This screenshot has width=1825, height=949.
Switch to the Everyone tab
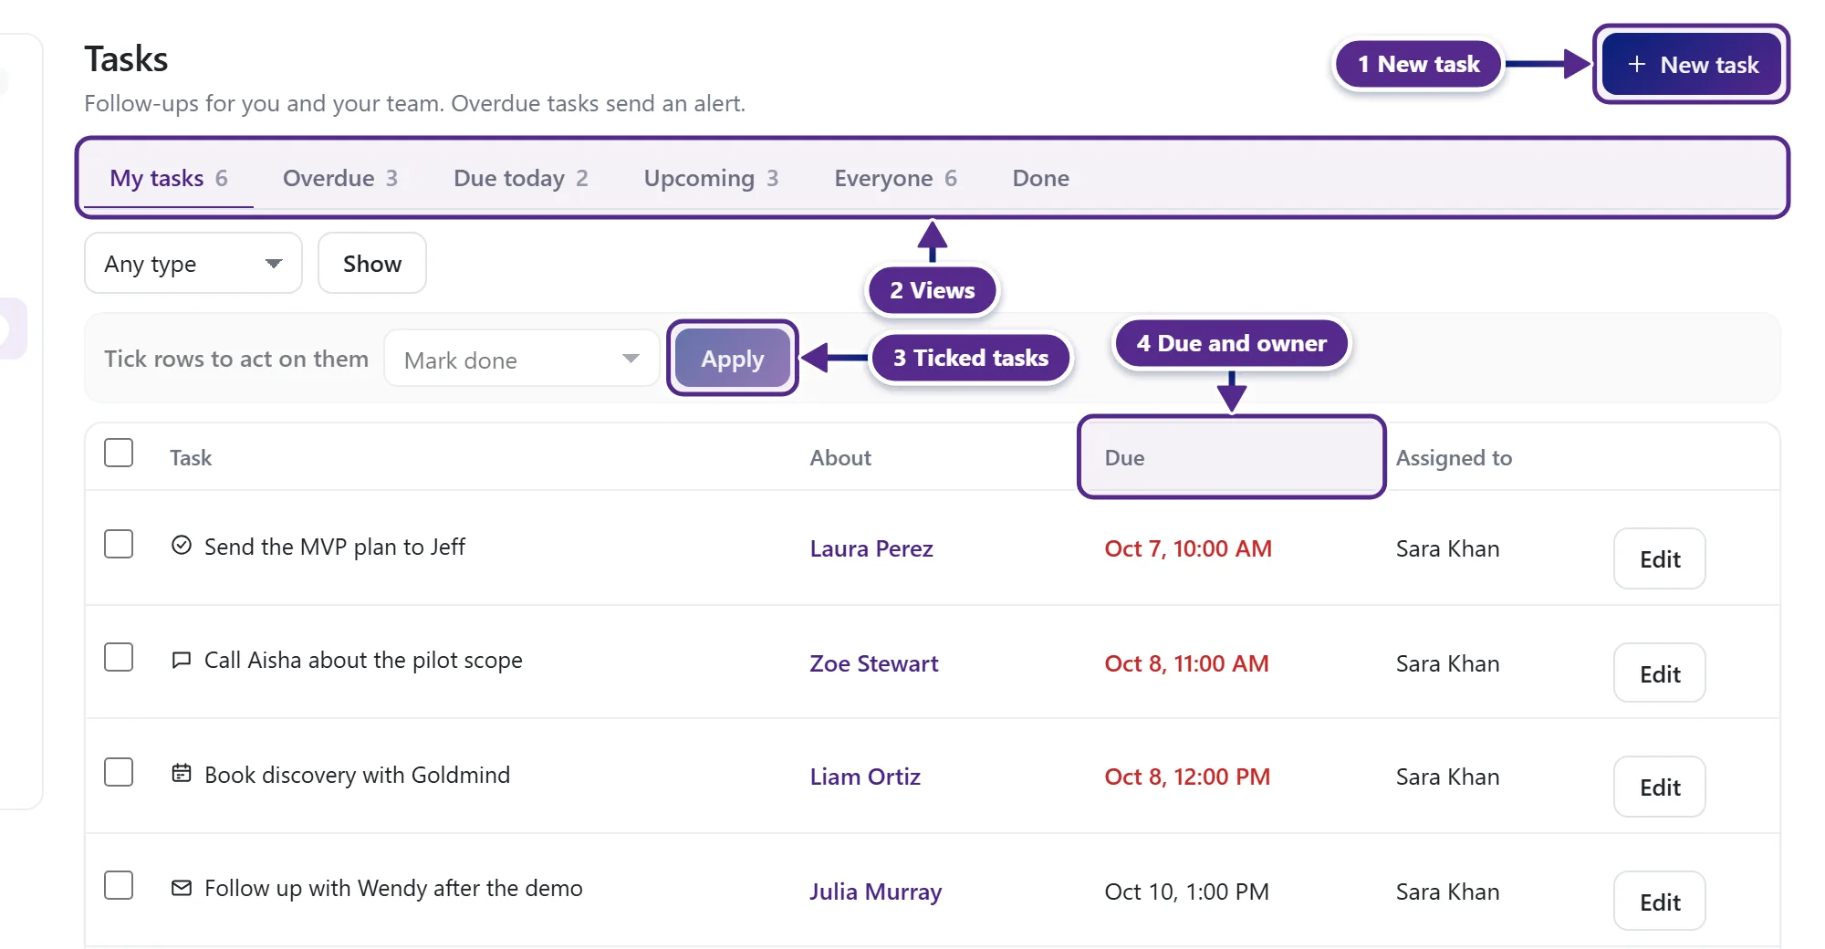click(x=896, y=178)
